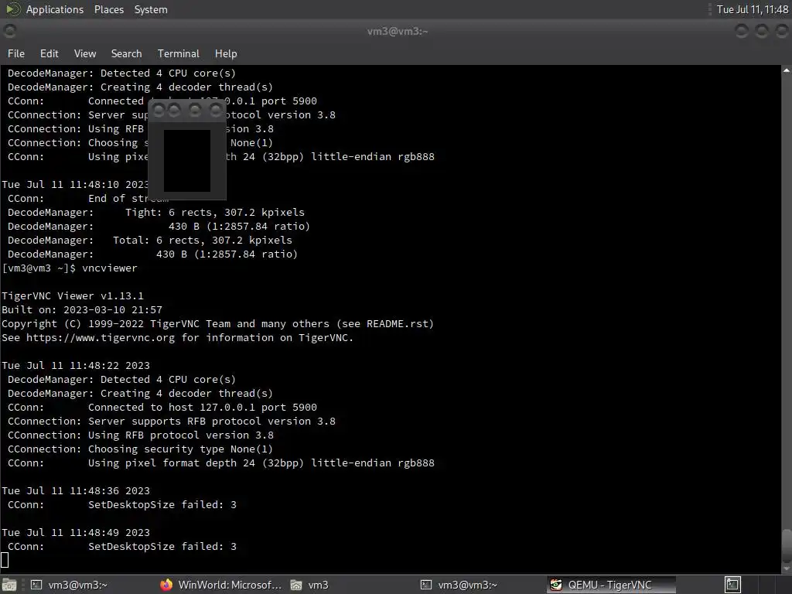Viewport: 792px width, 594px height.
Task: Click the SetDesktopSize failed line under the 11:48:49 timestamp
Action: (x=121, y=547)
